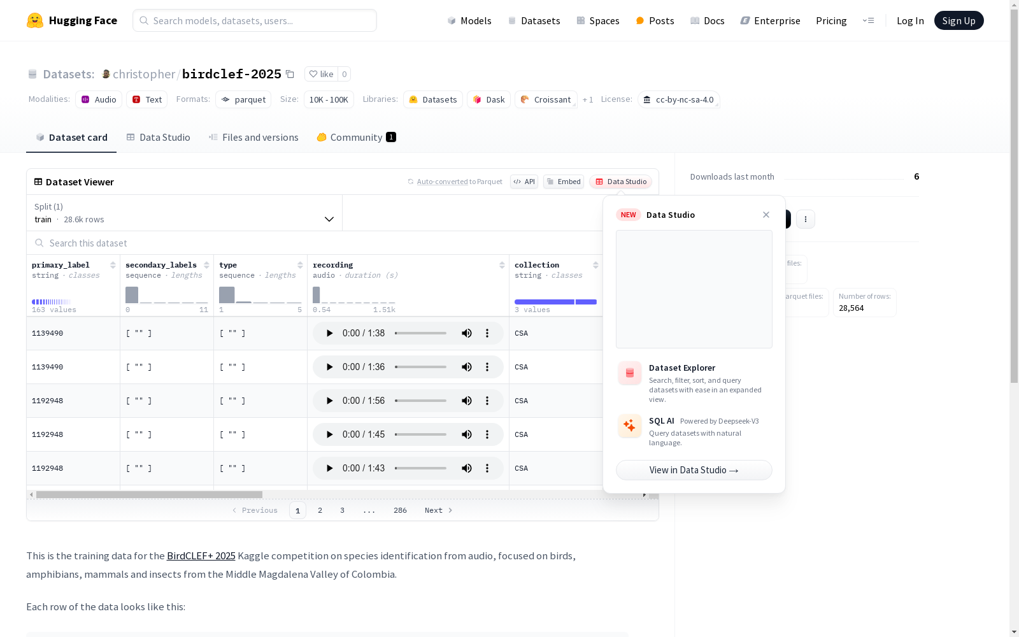Seek in the 1:43 audio progress bar
Image resolution: width=1019 pixels, height=637 pixels.
click(420, 468)
